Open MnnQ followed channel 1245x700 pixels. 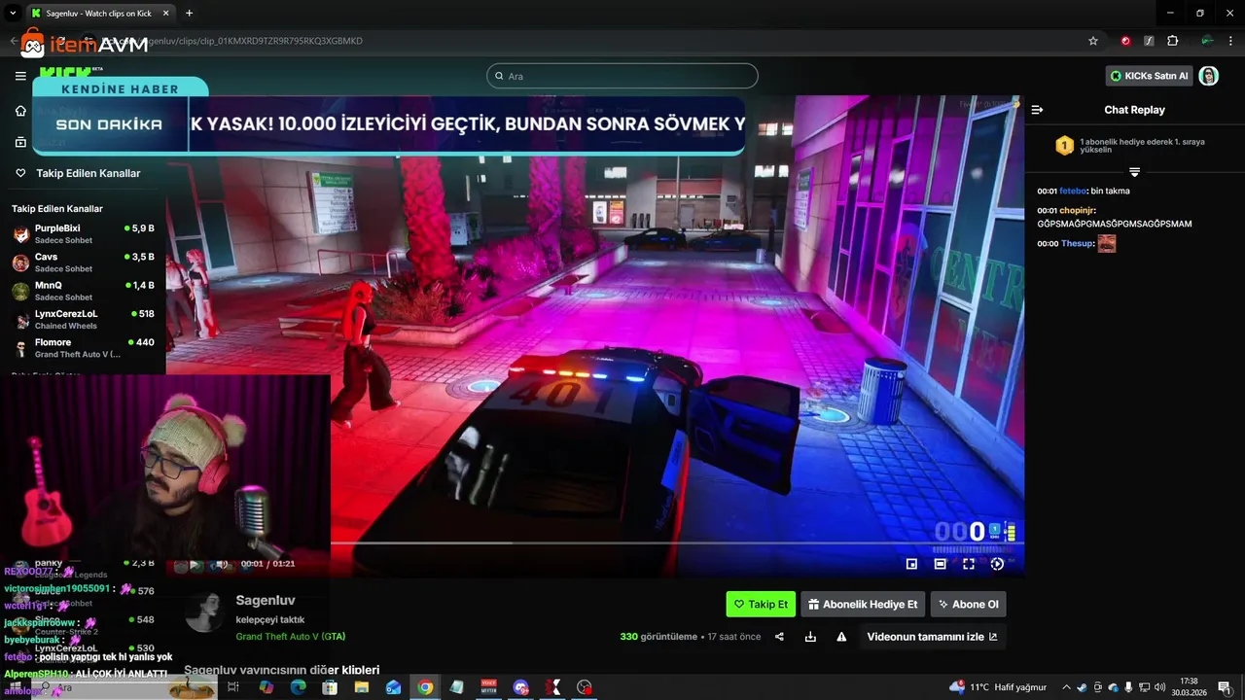(83, 291)
